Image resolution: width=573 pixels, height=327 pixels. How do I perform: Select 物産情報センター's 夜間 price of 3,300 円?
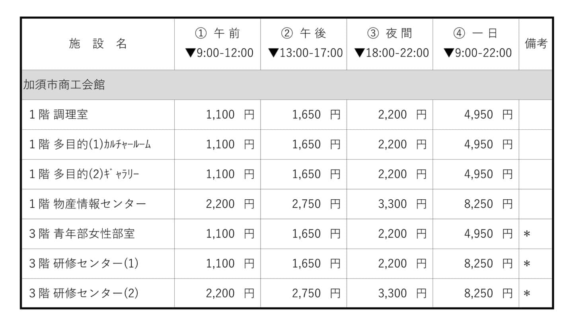(x=402, y=204)
